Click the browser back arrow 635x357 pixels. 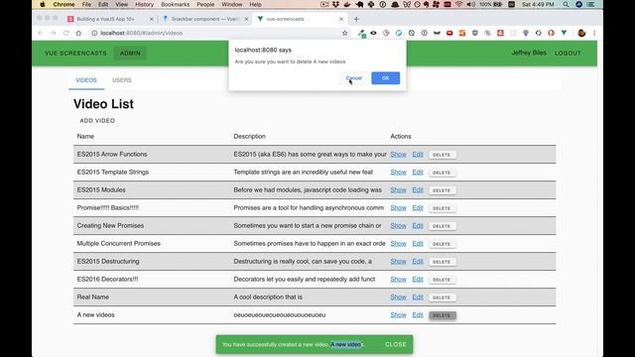point(40,33)
